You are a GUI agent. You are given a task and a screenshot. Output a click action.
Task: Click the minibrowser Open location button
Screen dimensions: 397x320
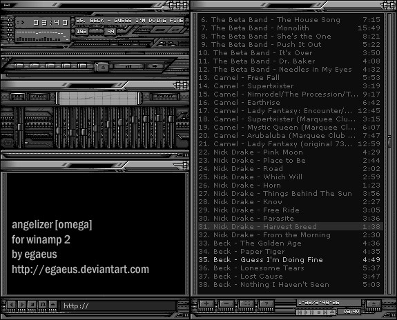pos(52,305)
